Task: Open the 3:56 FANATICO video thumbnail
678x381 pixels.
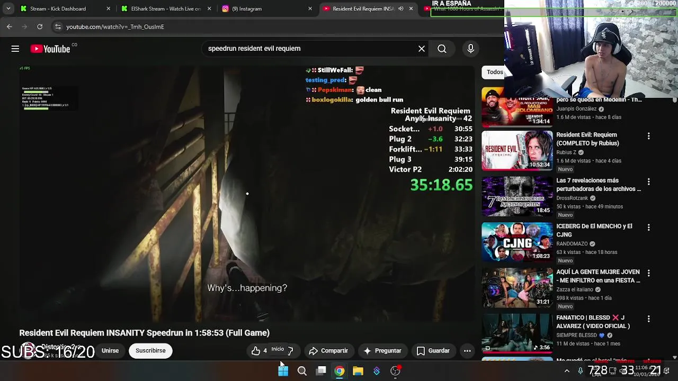Action: [x=517, y=333]
